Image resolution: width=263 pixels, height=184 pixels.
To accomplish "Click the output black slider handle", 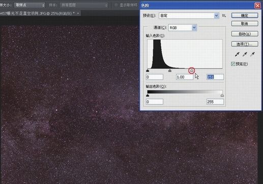I will click(148, 95).
